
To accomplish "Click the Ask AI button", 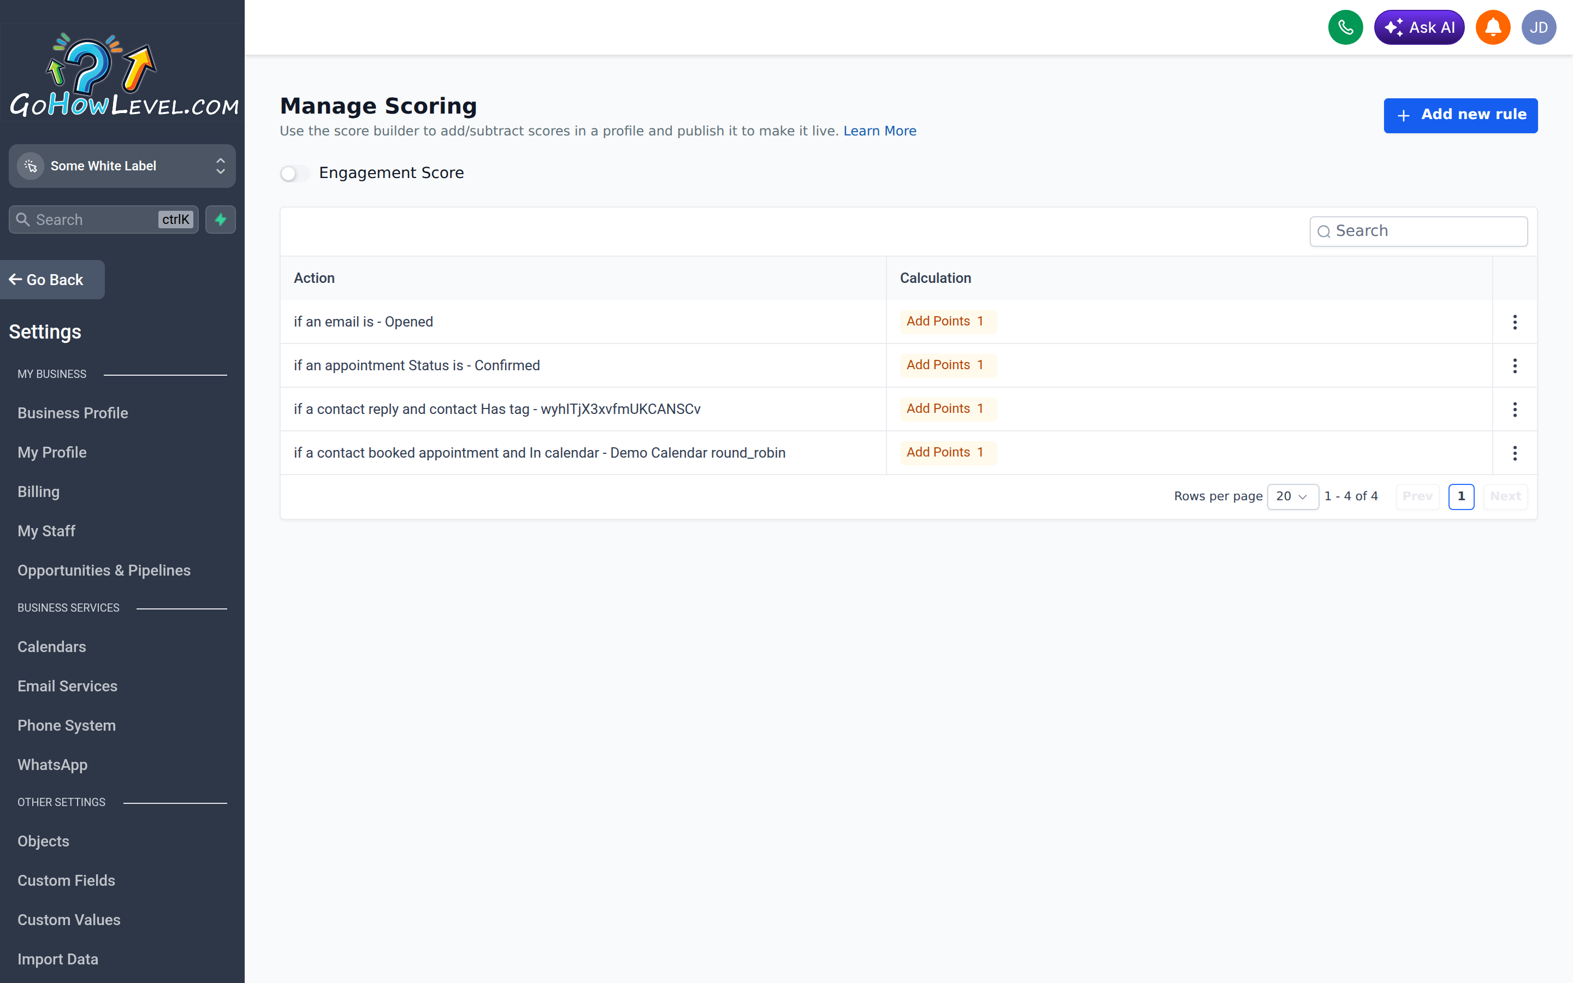I will [x=1419, y=27].
